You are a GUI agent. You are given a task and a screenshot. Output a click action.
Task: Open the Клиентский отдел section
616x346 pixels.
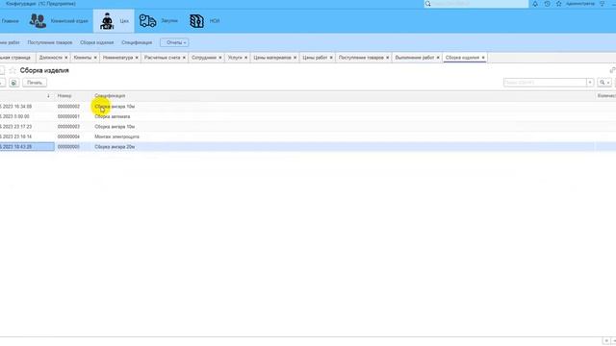tap(59, 21)
